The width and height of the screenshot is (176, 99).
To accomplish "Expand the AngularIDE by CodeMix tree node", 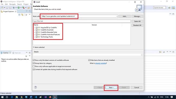I will click(34, 28).
